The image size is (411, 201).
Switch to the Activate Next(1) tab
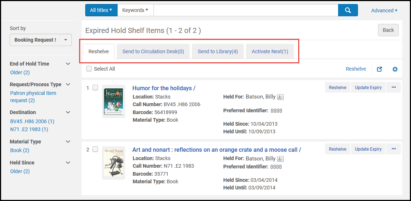click(270, 51)
